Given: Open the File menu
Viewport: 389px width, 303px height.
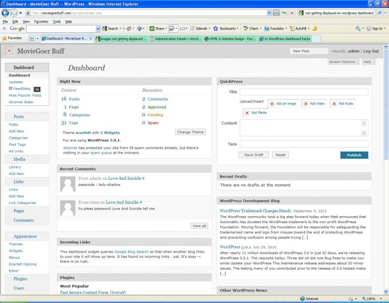Looking at the screenshot, I should [5, 22].
